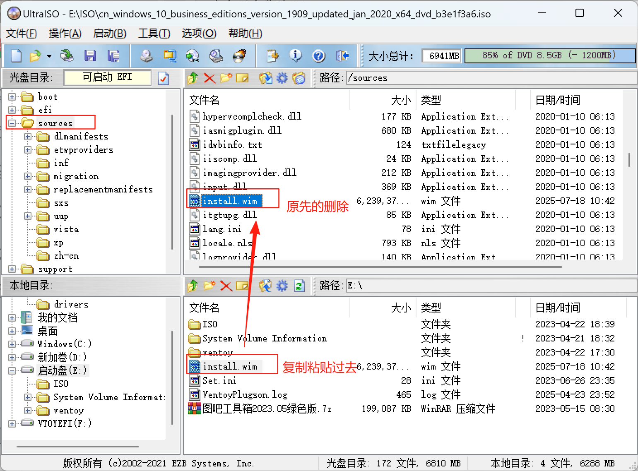638x471 pixels.
Task: Toggle the checkmark icon beside 可启动 EFI
Action: pyautogui.click(x=164, y=78)
